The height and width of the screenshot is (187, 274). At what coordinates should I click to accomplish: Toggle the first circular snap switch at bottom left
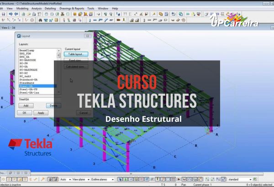click(3, 179)
